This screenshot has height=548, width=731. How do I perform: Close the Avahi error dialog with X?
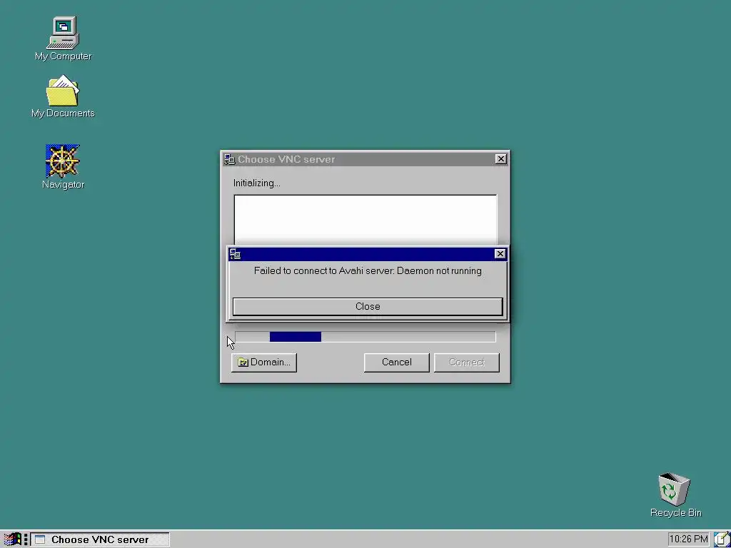pyautogui.click(x=500, y=254)
